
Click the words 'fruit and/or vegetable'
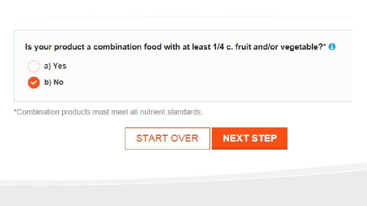278,47
